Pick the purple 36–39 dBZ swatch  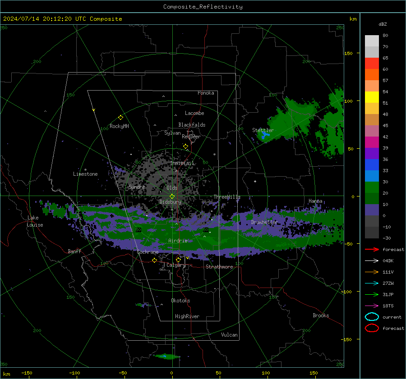click(x=372, y=154)
